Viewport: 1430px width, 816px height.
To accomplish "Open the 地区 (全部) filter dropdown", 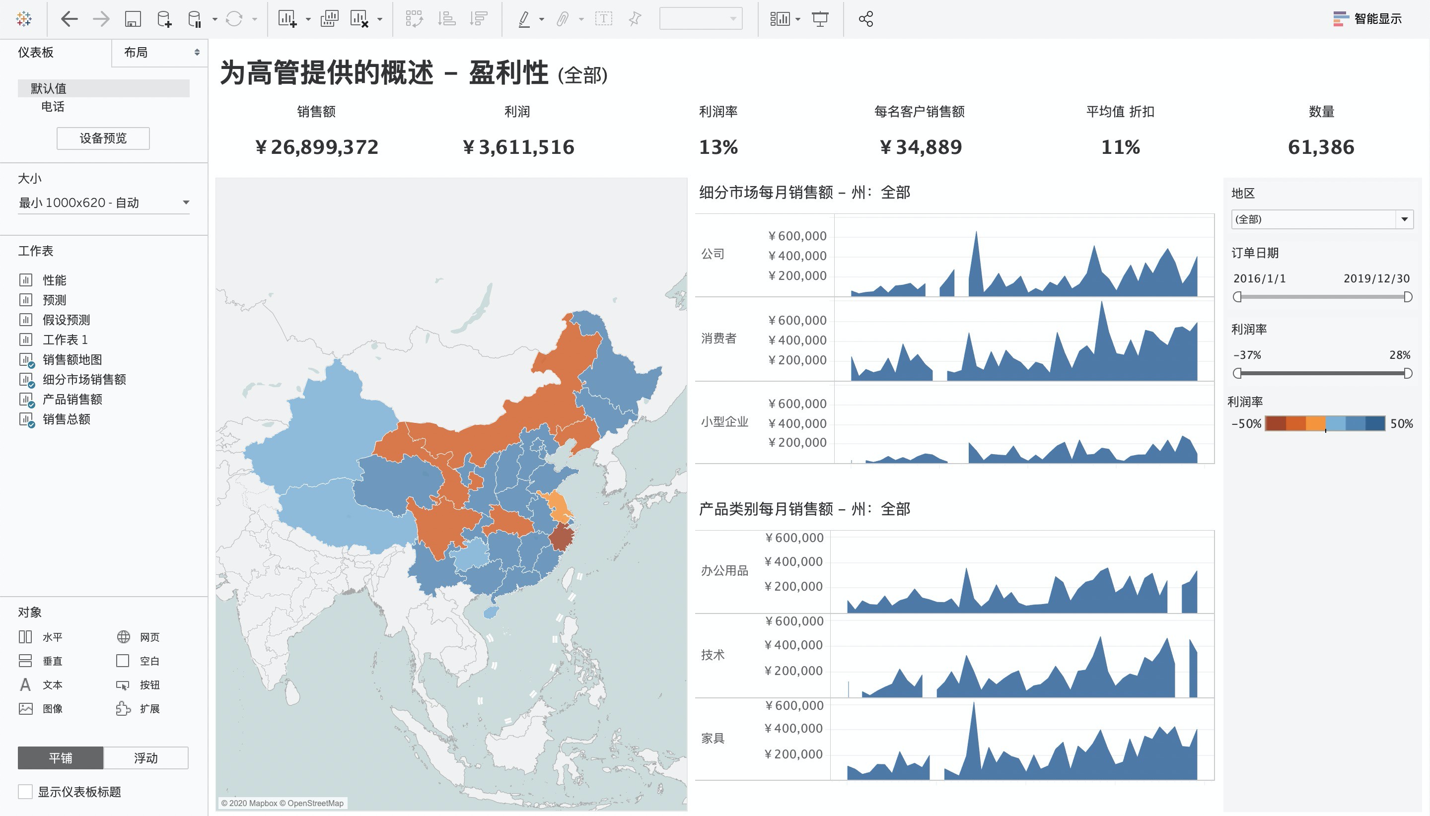I will [x=1404, y=219].
